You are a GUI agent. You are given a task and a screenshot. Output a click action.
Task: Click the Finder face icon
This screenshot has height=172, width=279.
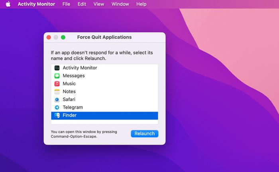click(x=57, y=115)
